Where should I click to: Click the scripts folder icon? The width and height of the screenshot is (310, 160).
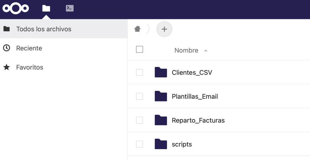point(161,144)
